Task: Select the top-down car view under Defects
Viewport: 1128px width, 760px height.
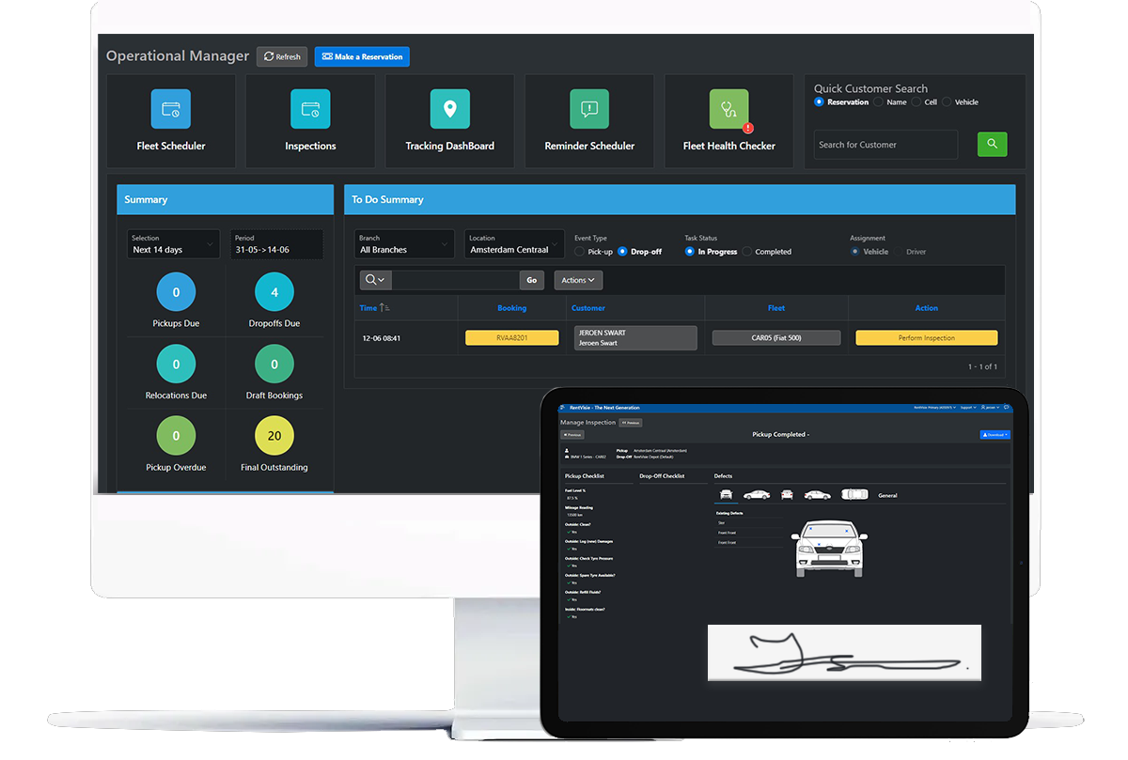Action: tap(854, 494)
